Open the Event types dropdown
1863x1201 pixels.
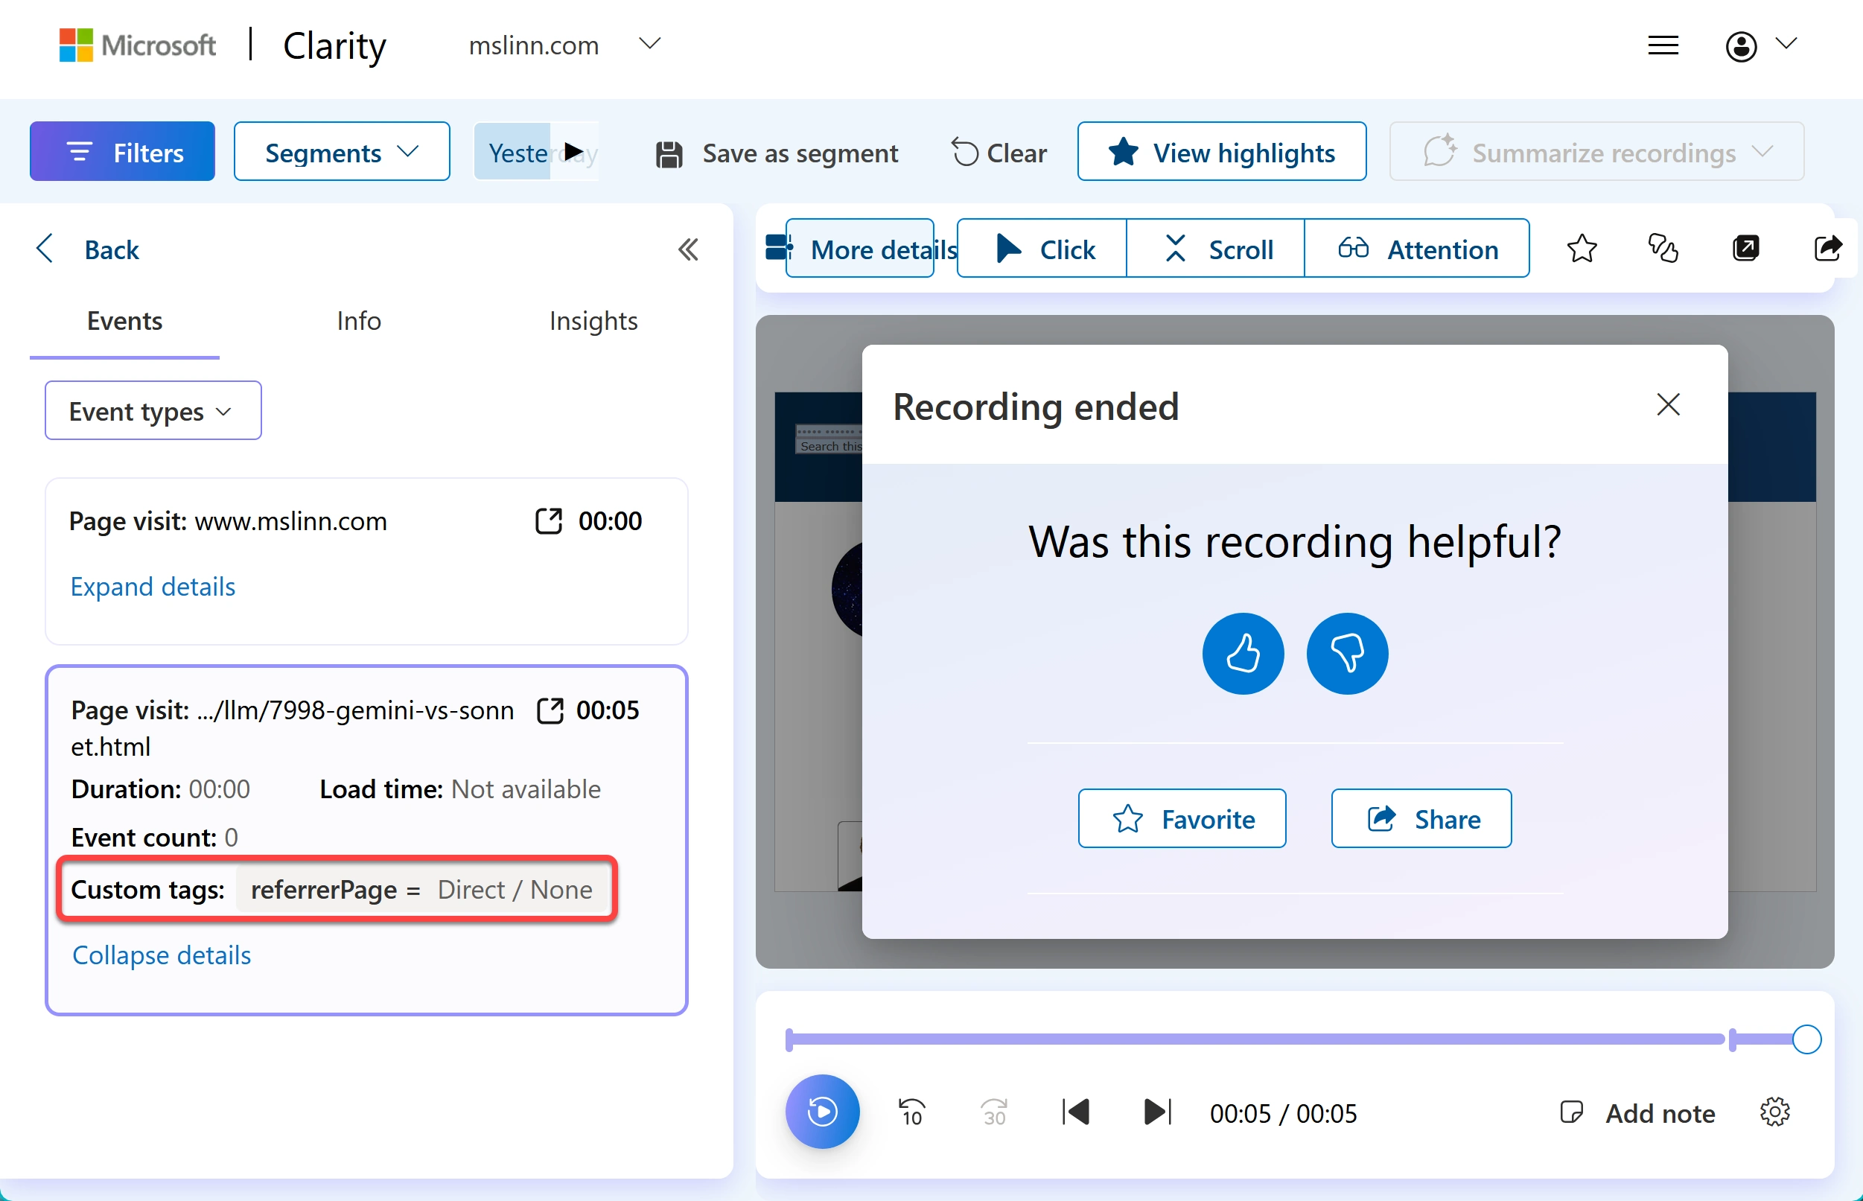click(x=153, y=410)
